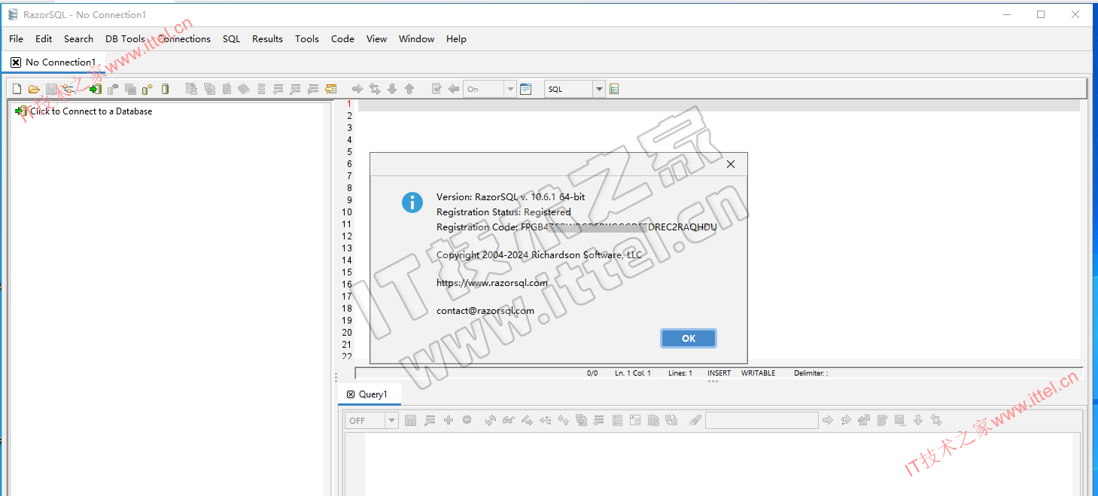Click line 1 of the SQL editor
This screenshot has width=1098, height=496.
tap(719, 104)
